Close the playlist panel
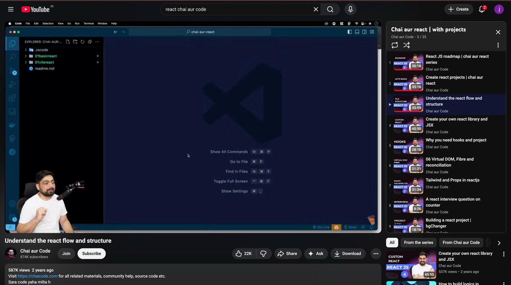Screen dimensions: 511x285 click(x=498, y=32)
